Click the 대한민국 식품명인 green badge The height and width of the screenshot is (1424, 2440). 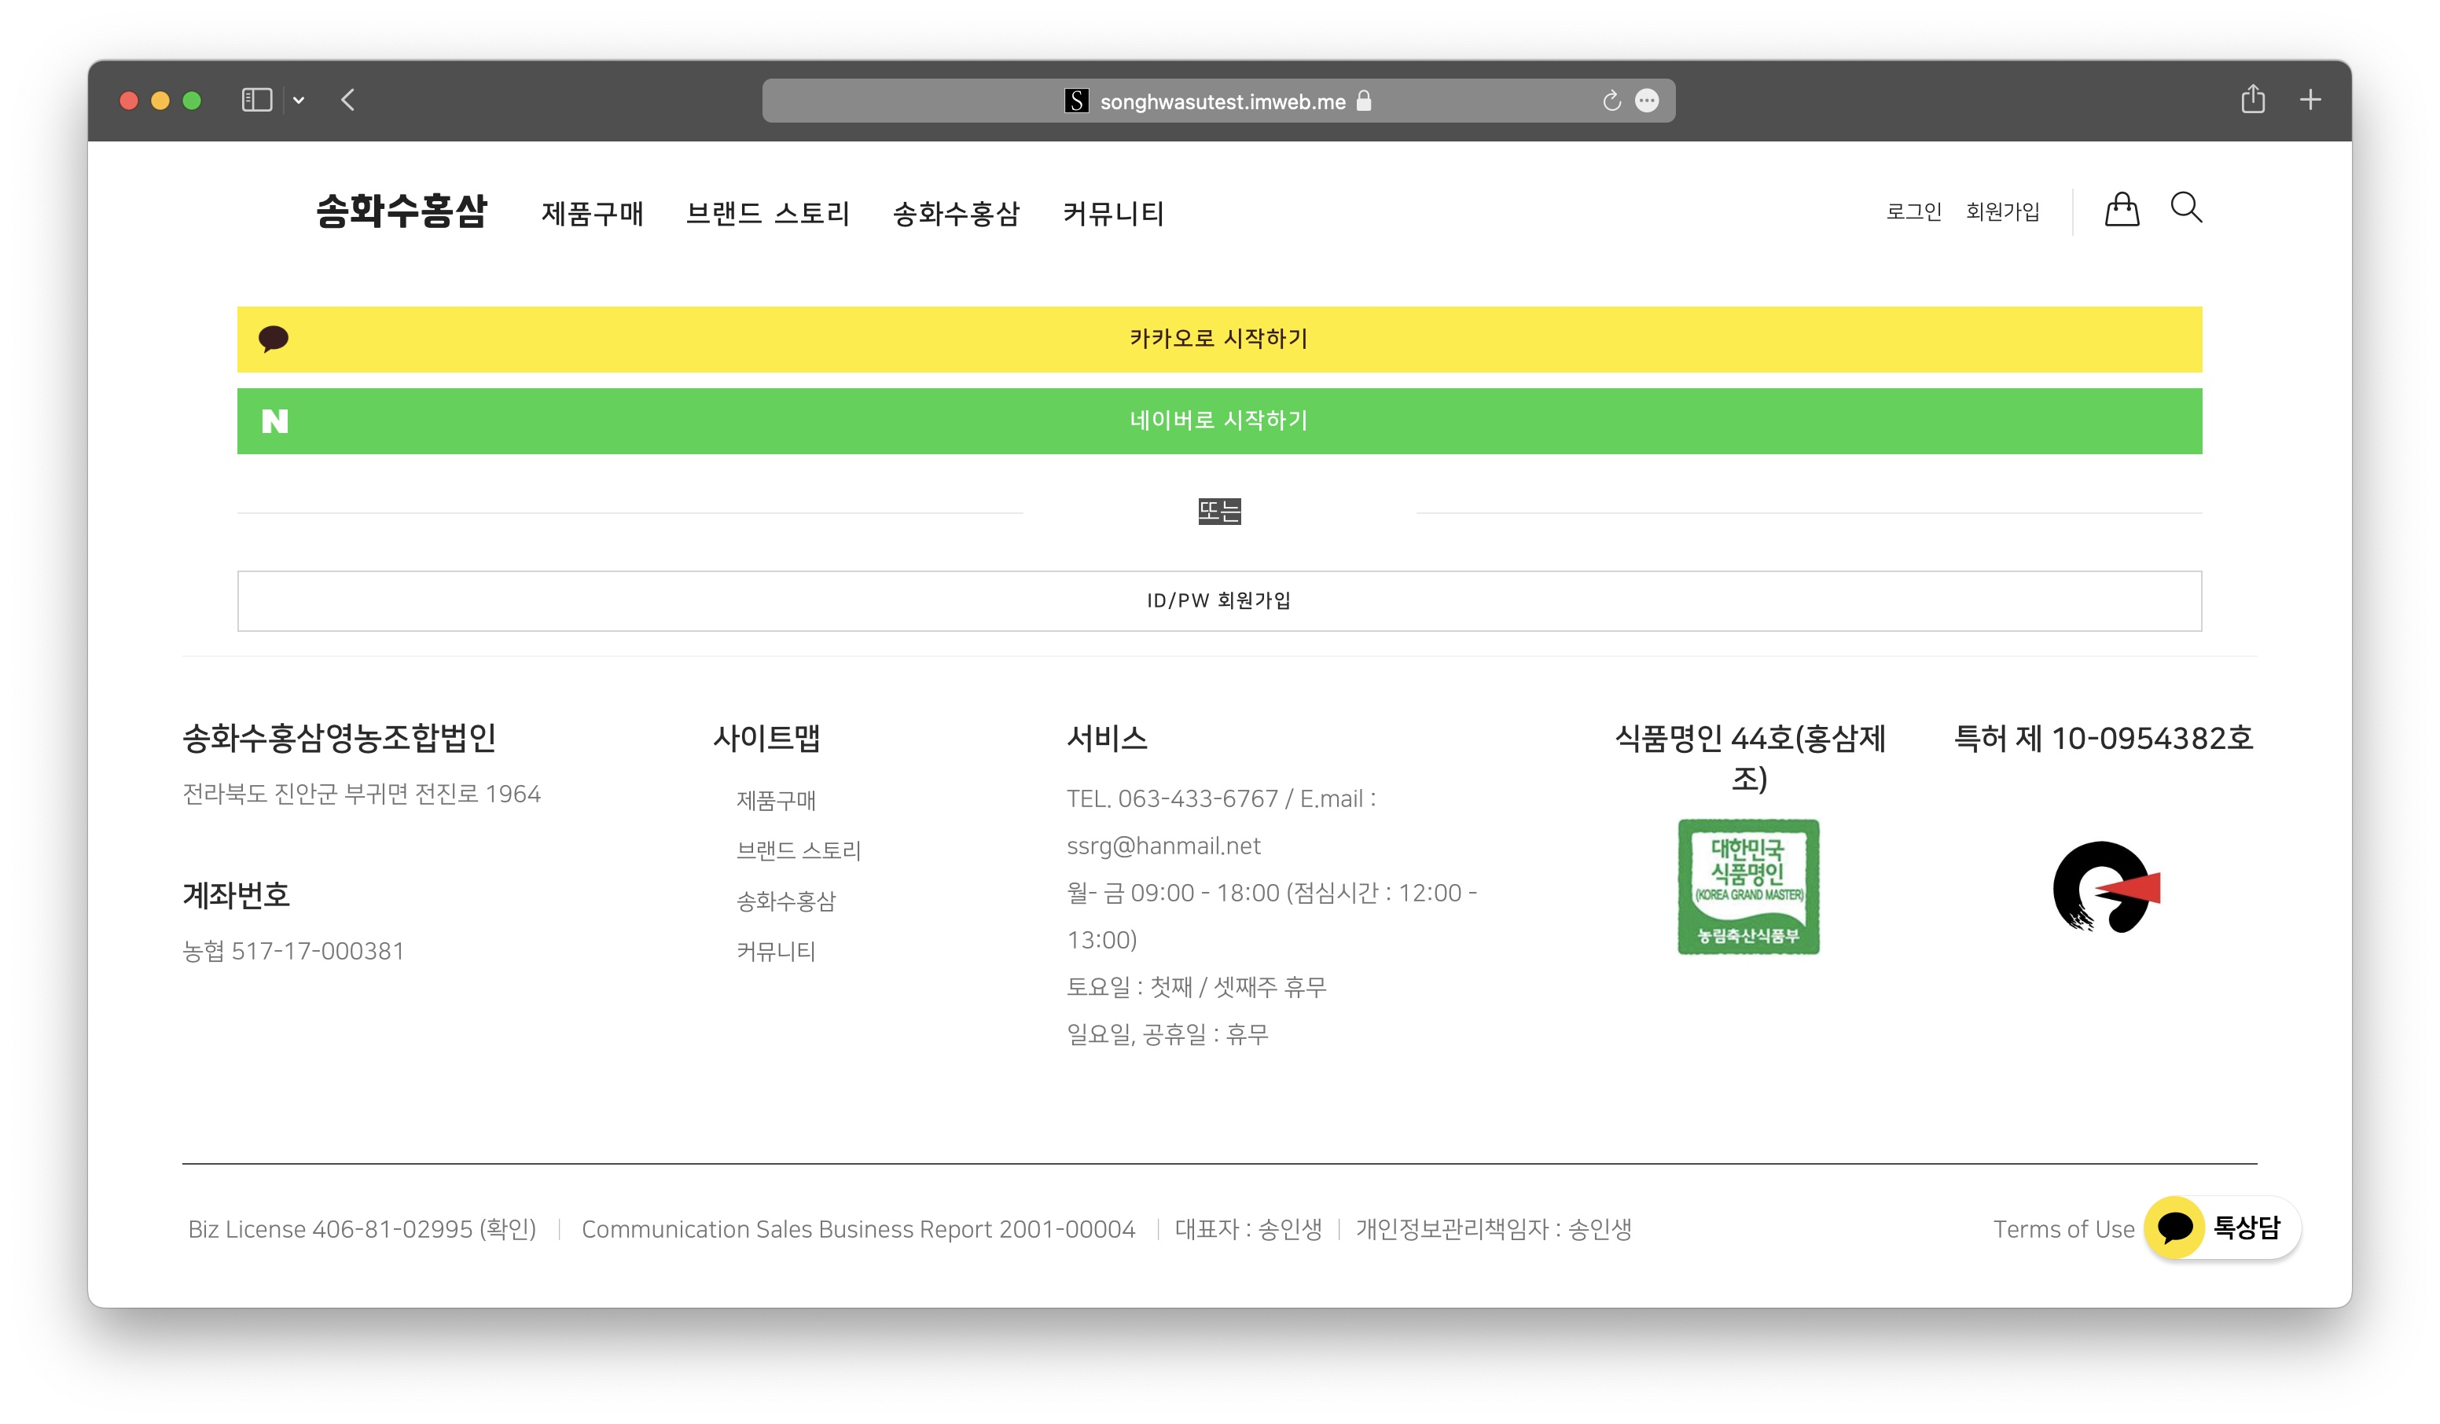[1749, 886]
